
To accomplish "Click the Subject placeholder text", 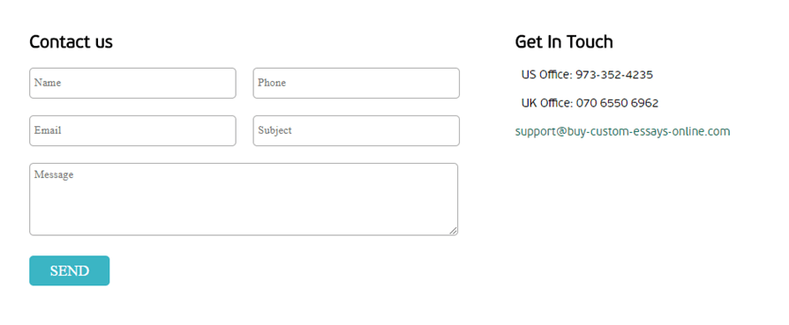I will click(274, 130).
